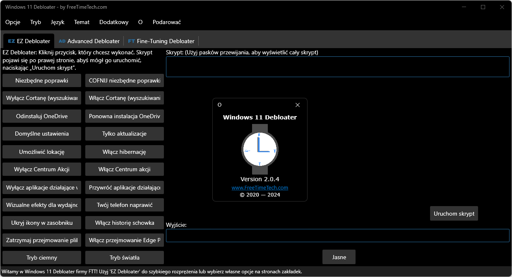Viewport: 512px width, 277px height.
Task: Click Ponowna instalacja OneDrive button
Action: point(125,116)
